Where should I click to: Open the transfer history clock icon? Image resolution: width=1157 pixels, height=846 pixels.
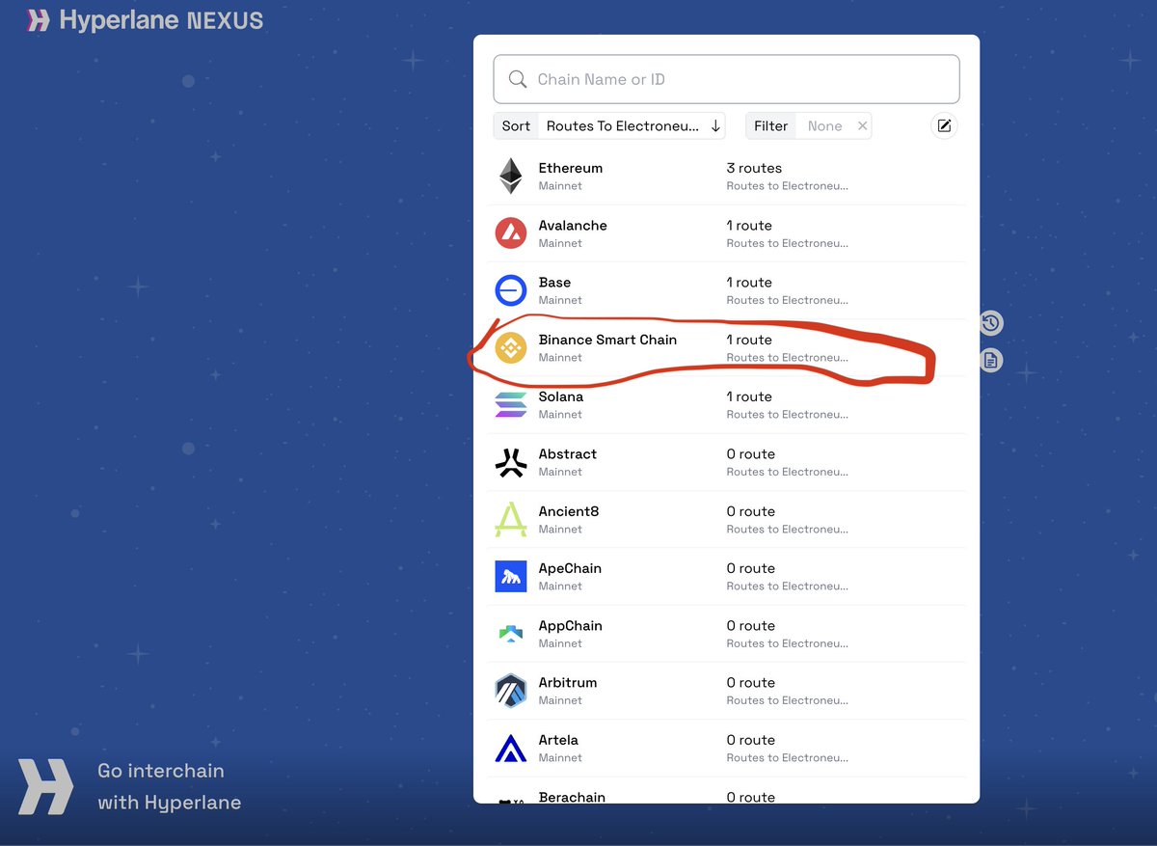(990, 322)
